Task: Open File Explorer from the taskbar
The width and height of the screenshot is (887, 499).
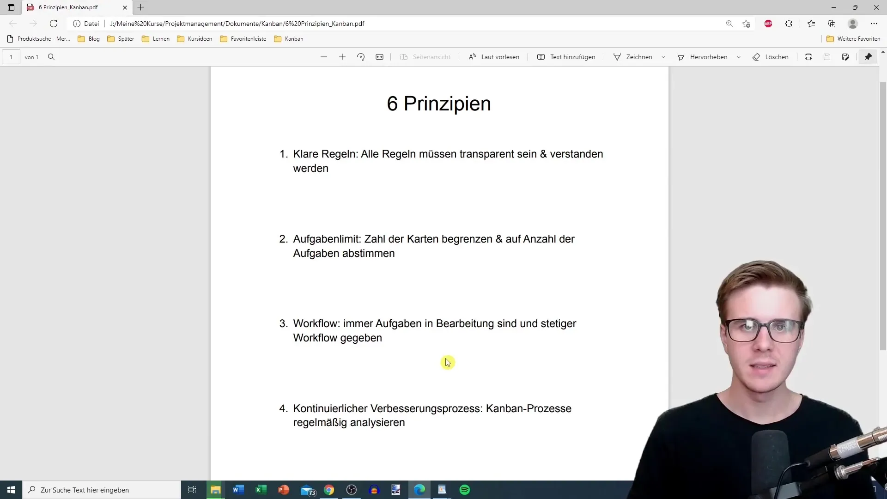Action: click(x=216, y=490)
